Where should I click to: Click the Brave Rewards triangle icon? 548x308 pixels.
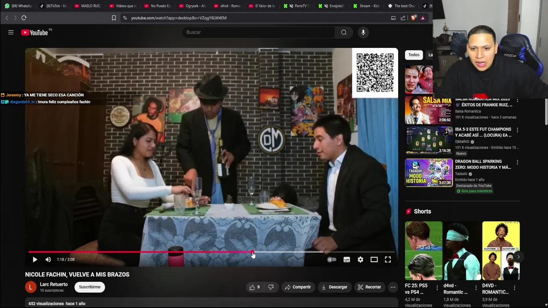pyautogui.click(x=423, y=18)
